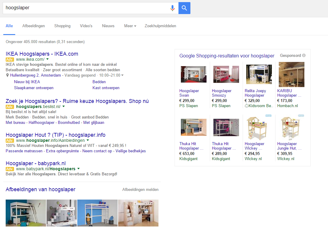Open the Relita Joepy Hoogslaper image

click(x=259, y=74)
